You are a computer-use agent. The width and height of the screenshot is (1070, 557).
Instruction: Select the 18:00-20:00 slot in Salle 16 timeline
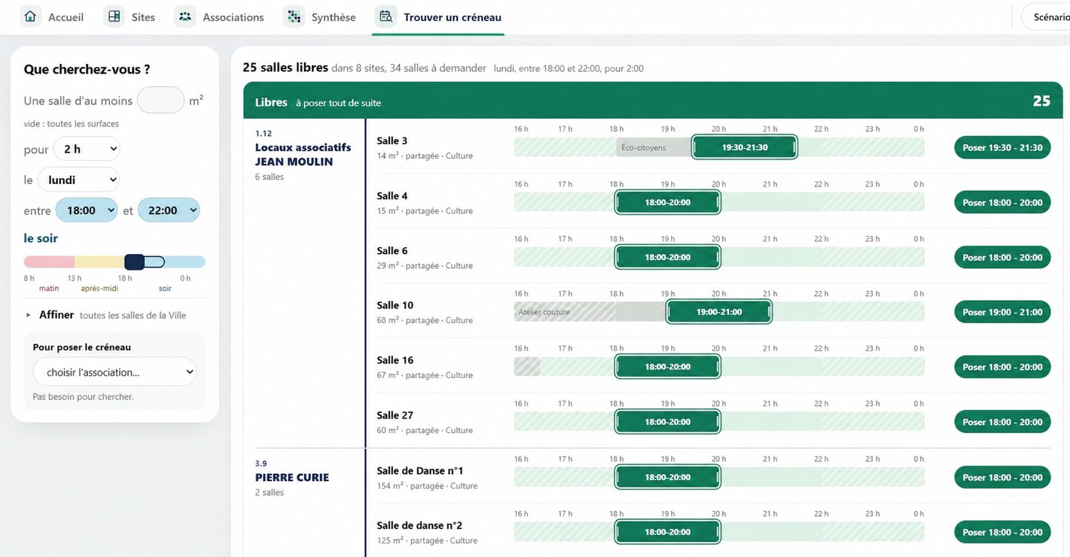(668, 367)
